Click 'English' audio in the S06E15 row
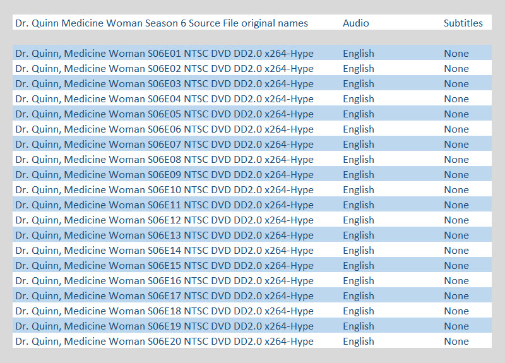Image resolution: width=505 pixels, height=363 pixels. pyautogui.click(x=359, y=265)
